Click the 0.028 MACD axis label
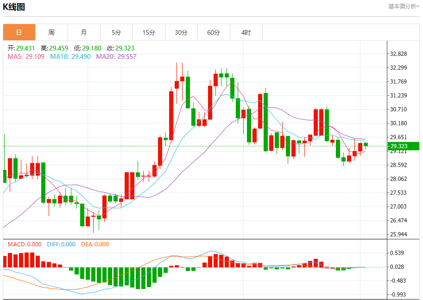 (x=397, y=267)
